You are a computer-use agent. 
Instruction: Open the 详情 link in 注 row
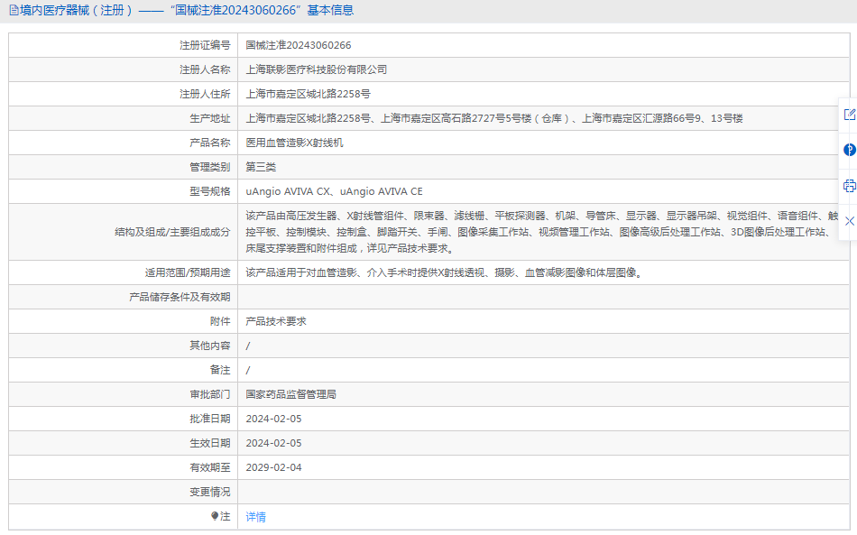pyautogui.click(x=256, y=517)
